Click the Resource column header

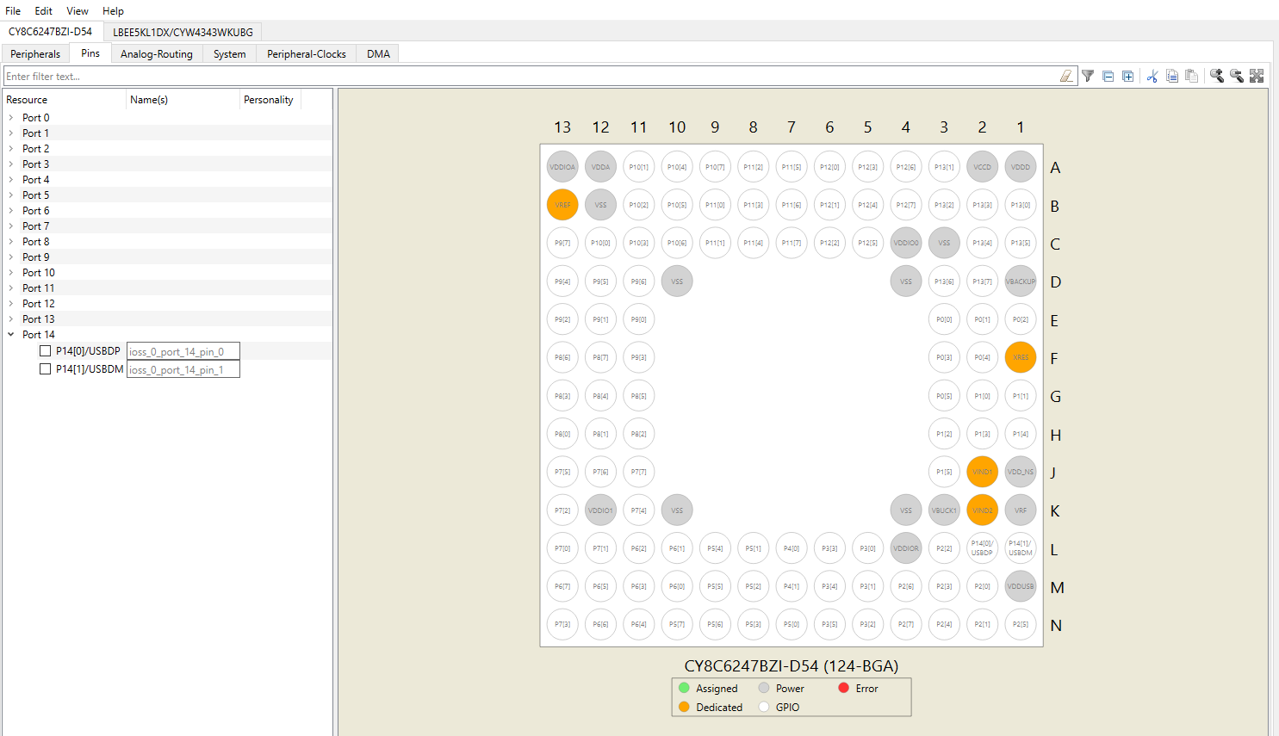tap(65, 100)
